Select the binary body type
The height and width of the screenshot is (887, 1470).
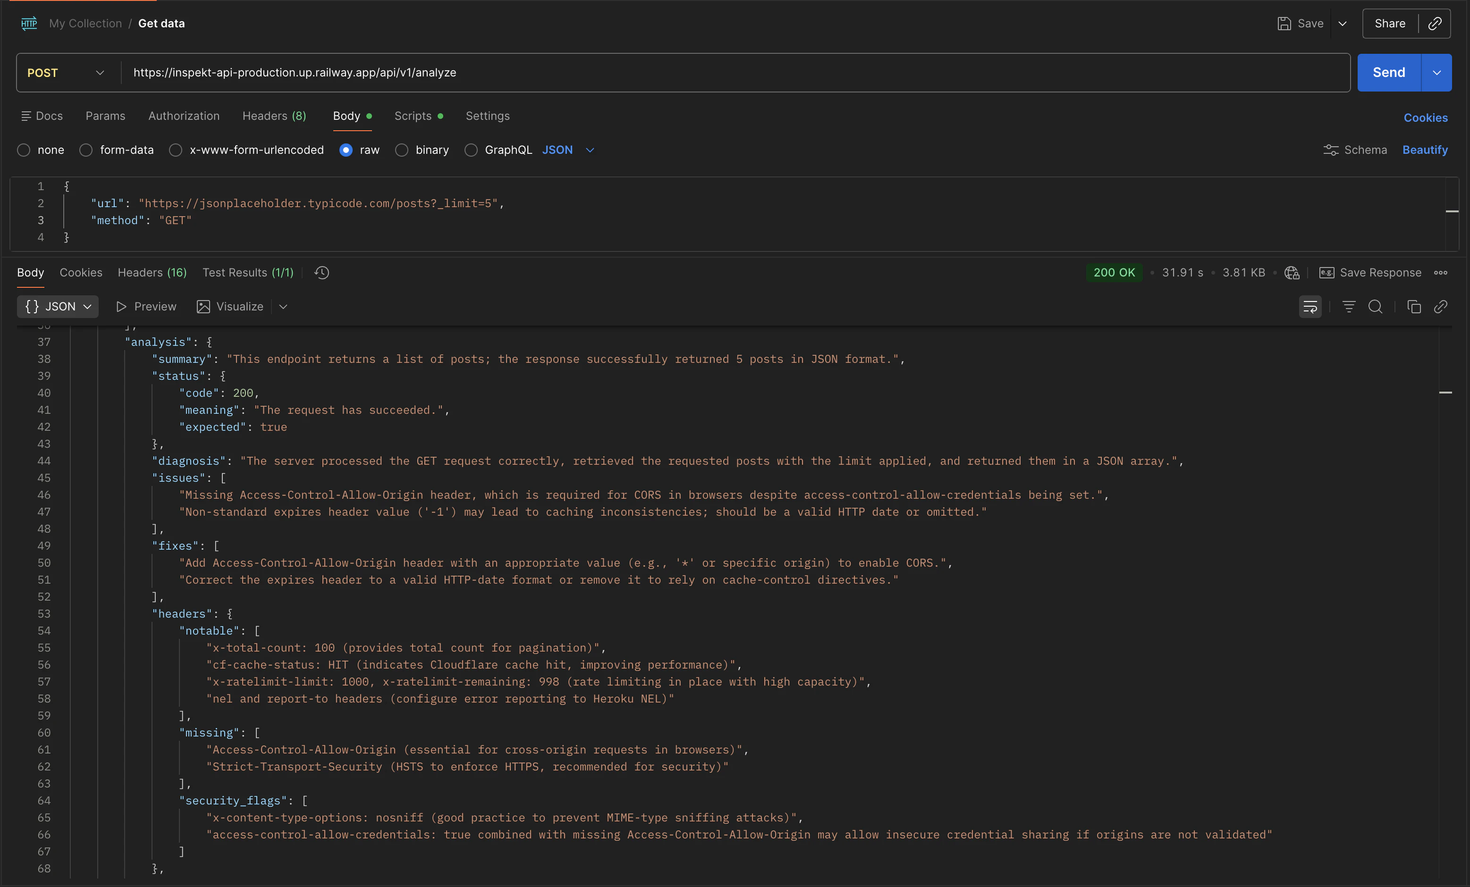click(402, 150)
